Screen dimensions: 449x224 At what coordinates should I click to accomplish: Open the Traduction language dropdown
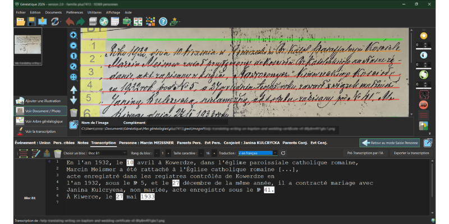(258, 153)
